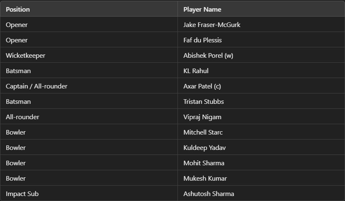Click the Player Name column header
The width and height of the screenshot is (345, 201).
(x=202, y=9)
